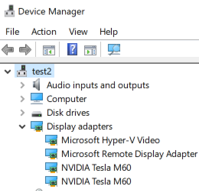This screenshot has width=199, height=191.
Task: Expand the Computer category
Action: pyautogui.click(x=23, y=99)
